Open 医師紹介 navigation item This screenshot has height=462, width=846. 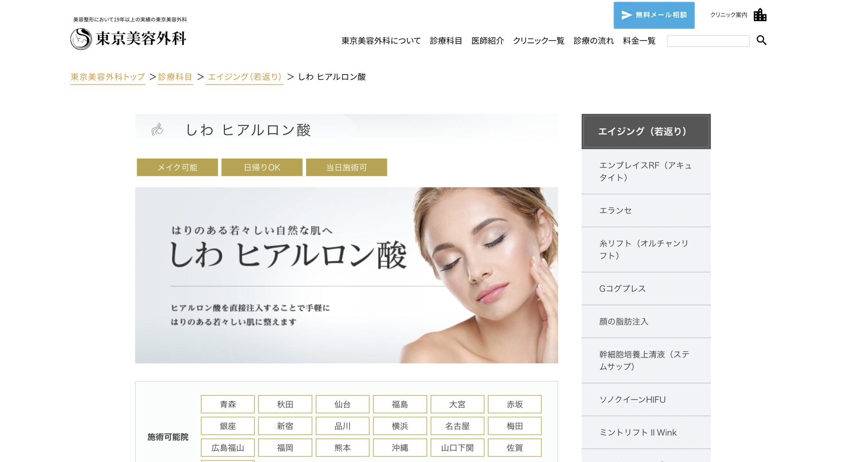[x=487, y=41]
